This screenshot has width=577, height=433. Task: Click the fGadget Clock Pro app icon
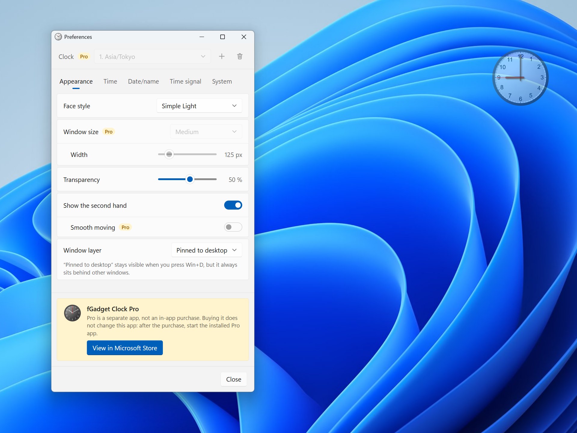click(72, 313)
